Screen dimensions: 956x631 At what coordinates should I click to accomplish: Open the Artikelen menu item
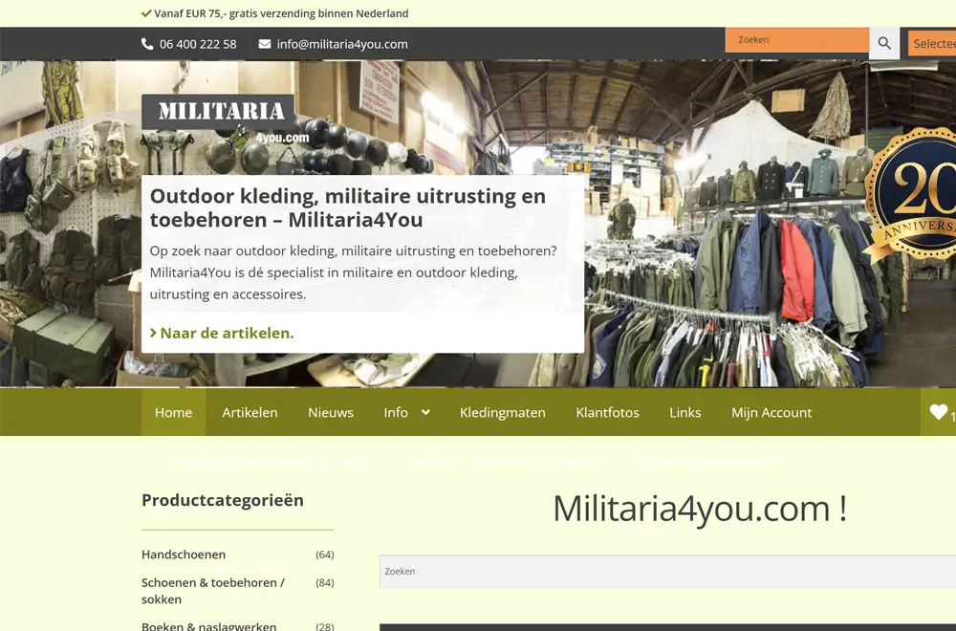tap(250, 412)
